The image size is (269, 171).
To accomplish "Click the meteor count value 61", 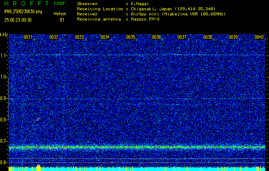I will (62, 20).
